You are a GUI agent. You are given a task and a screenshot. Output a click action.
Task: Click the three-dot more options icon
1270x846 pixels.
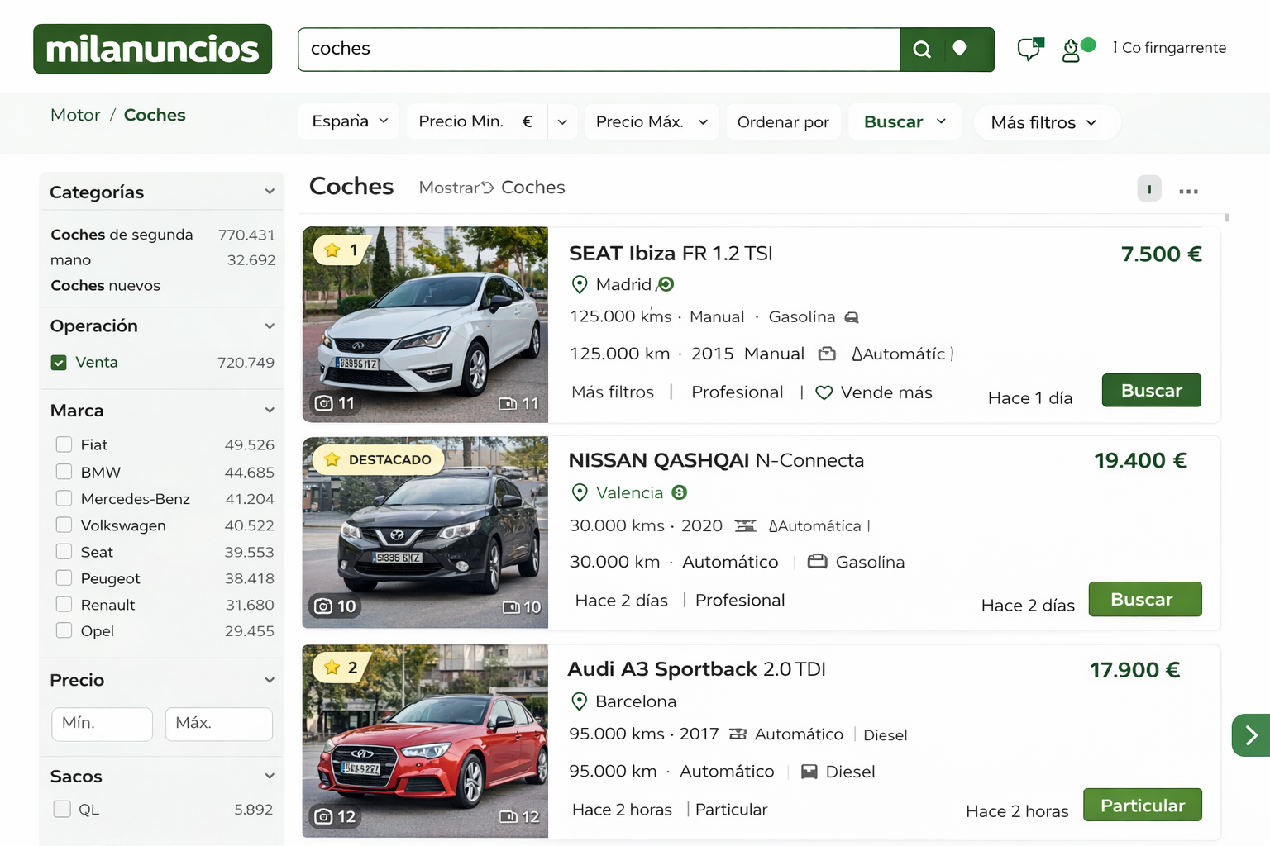coord(1188,191)
